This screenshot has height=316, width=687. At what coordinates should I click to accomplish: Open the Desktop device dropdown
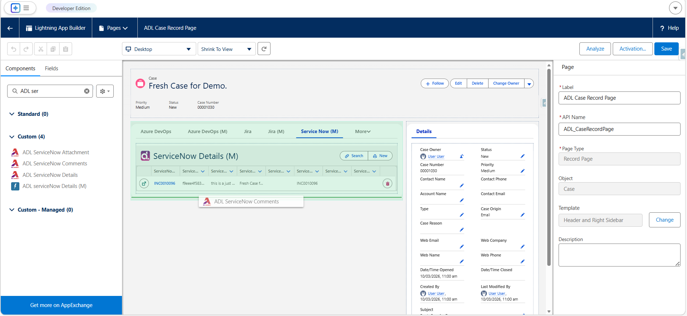click(159, 49)
